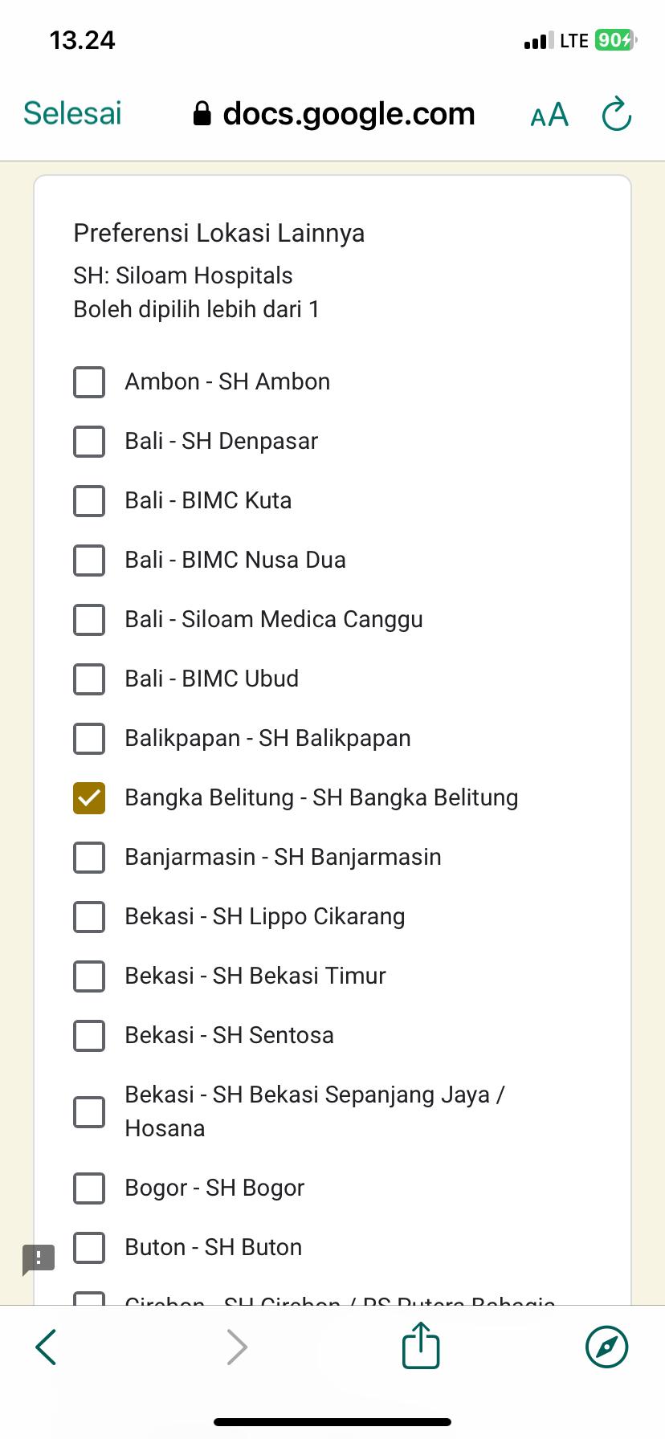Open the AA text size menu

click(549, 115)
